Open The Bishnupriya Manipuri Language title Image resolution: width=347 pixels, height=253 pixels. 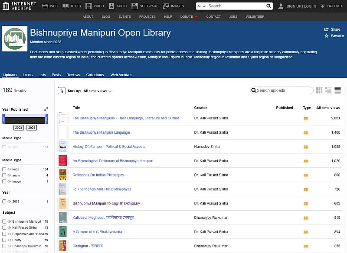pyautogui.click(x=101, y=132)
